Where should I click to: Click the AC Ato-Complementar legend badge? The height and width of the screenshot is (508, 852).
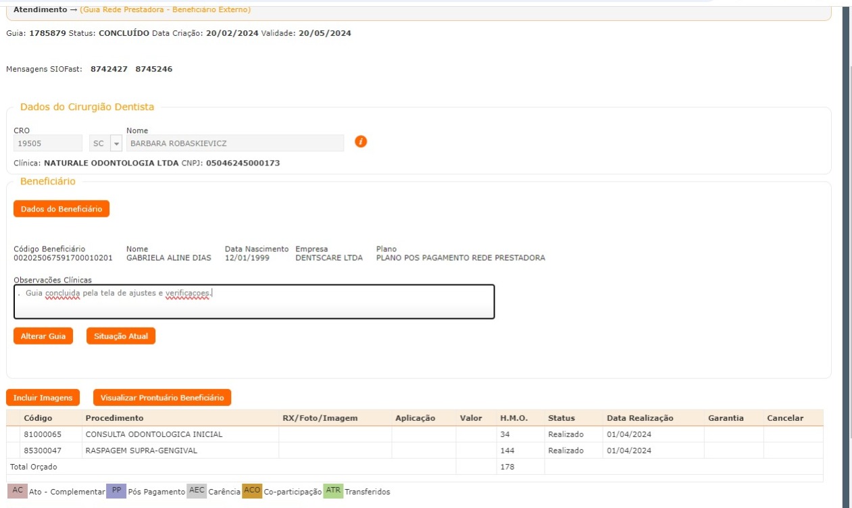coord(17,491)
